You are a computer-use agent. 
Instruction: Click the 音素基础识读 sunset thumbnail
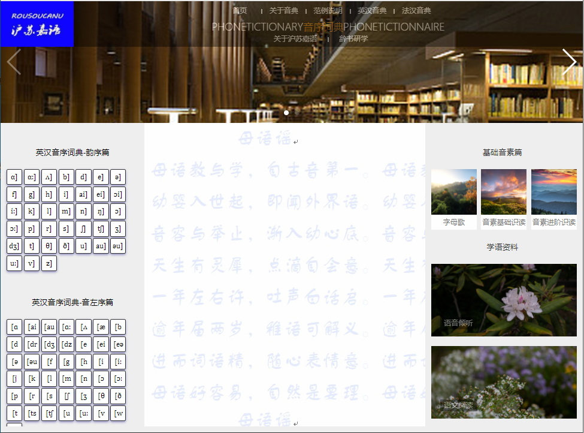(x=504, y=192)
